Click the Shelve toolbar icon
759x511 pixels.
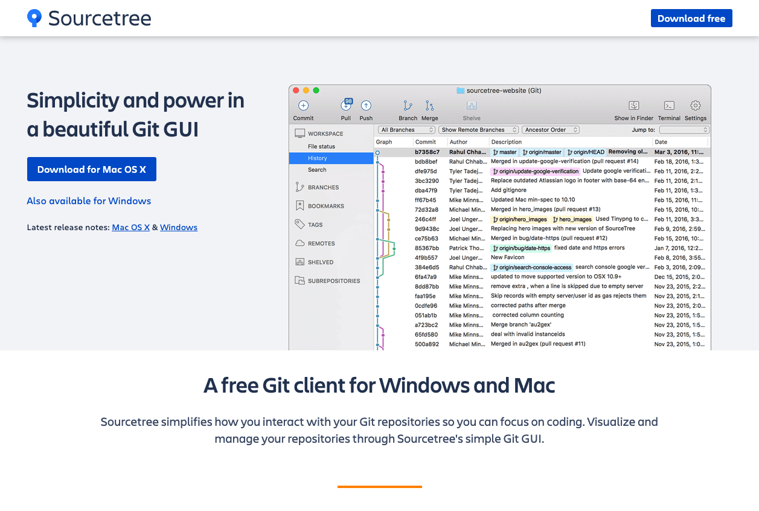(472, 106)
